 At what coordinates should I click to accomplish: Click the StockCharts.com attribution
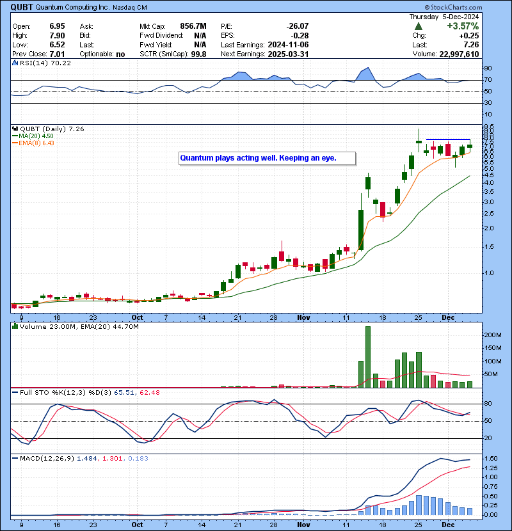coord(453,7)
